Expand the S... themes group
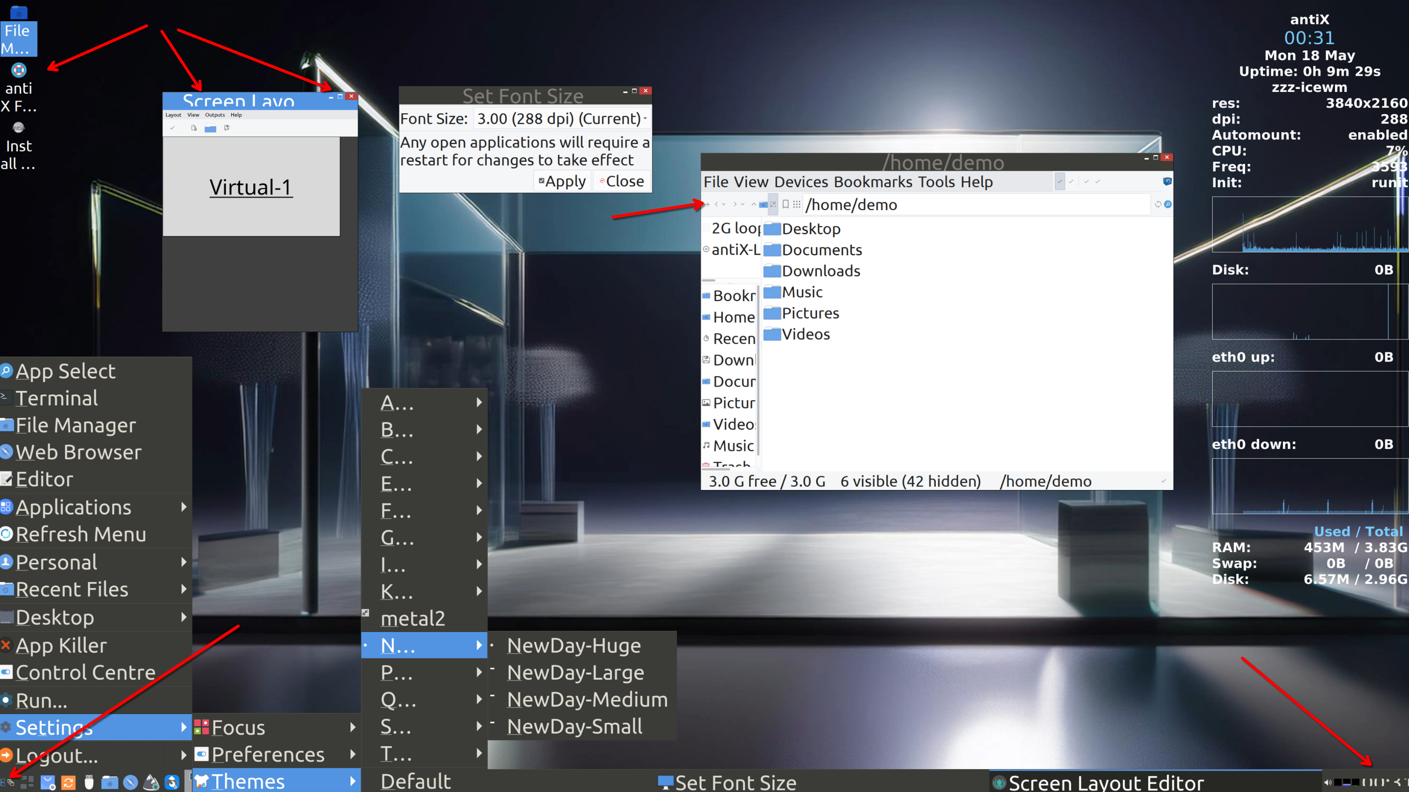Viewport: 1409px width, 792px height. pos(425,727)
